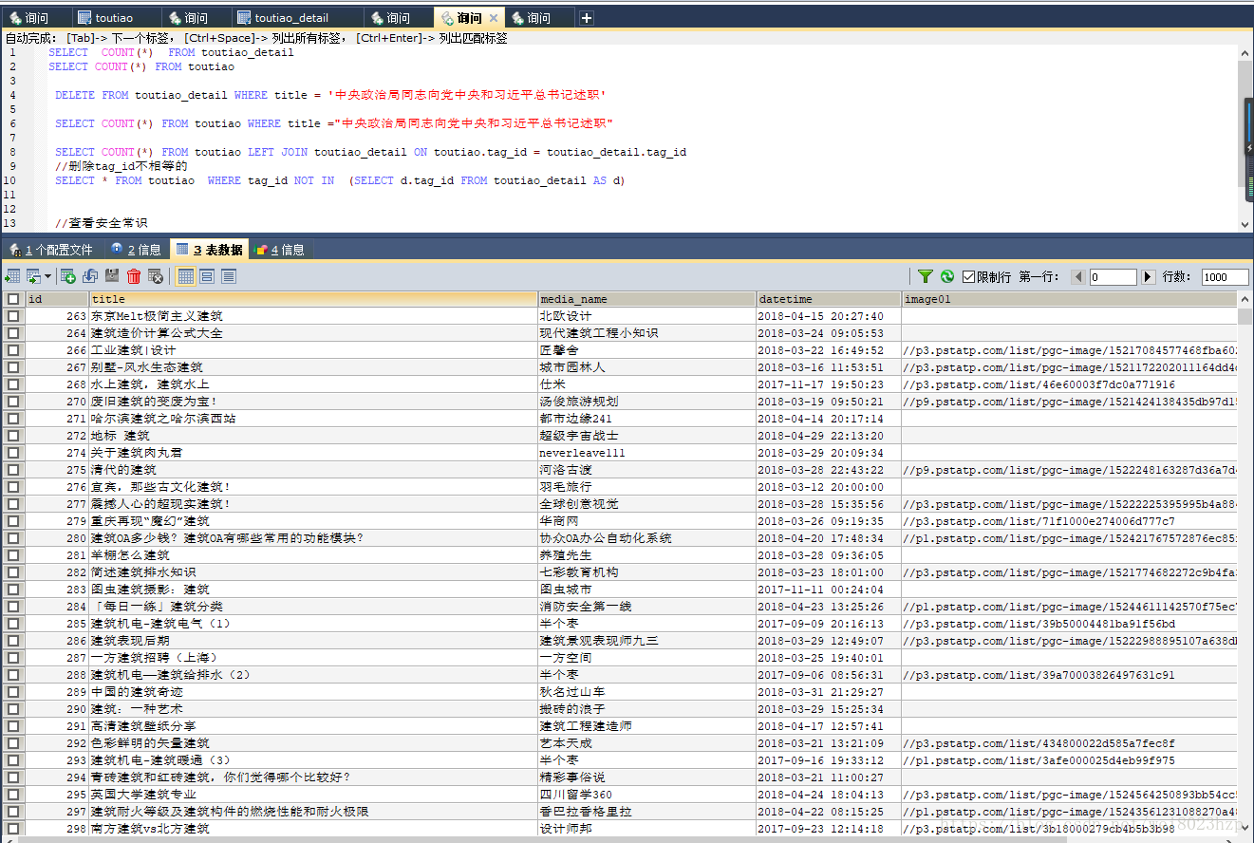Image resolution: width=1254 pixels, height=843 pixels.
Task: Select the title cell 重庆再现"魔幻"建筑
Action: coord(313,521)
